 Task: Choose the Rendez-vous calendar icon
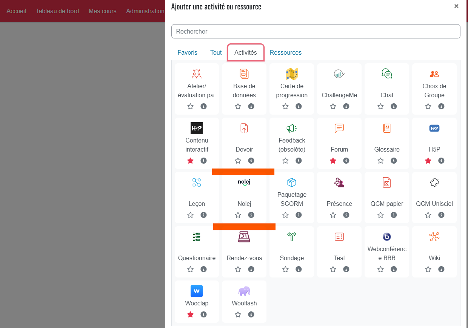click(x=244, y=237)
